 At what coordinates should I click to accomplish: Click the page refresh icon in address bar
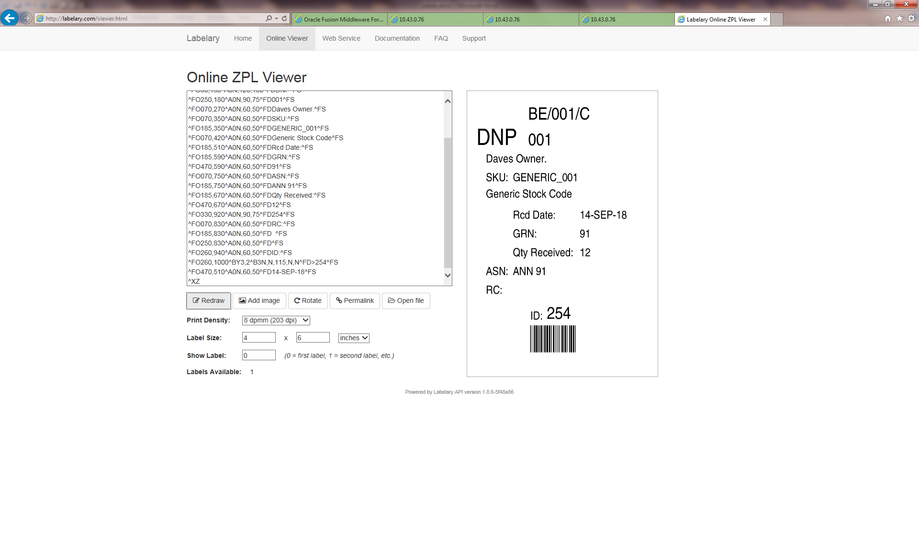tap(284, 19)
